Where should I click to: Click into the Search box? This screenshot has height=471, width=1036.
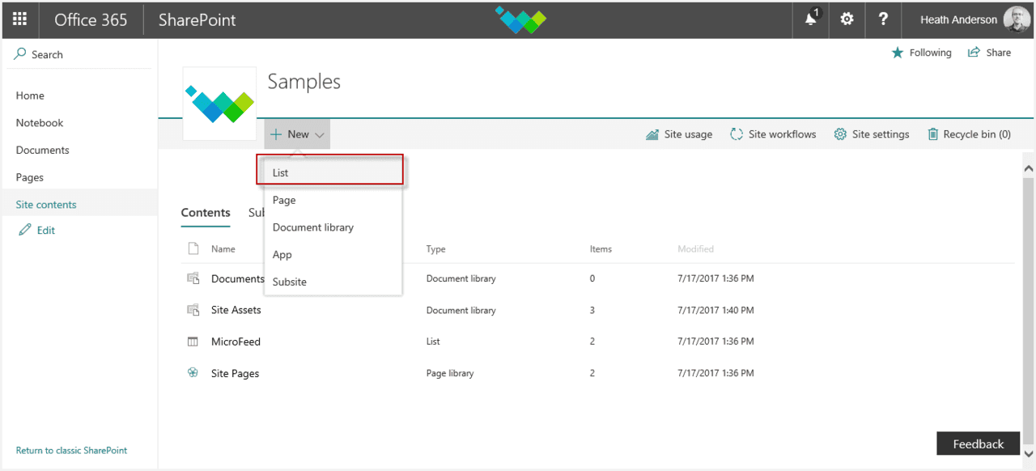click(79, 54)
